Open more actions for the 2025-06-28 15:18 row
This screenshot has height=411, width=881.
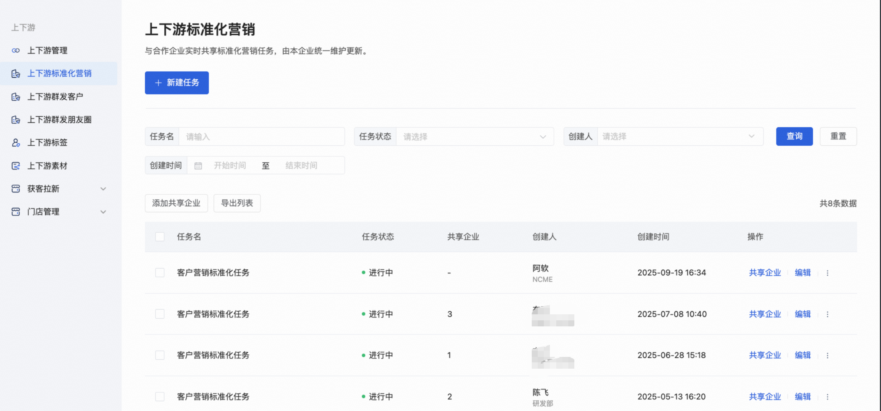click(x=827, y=356)
